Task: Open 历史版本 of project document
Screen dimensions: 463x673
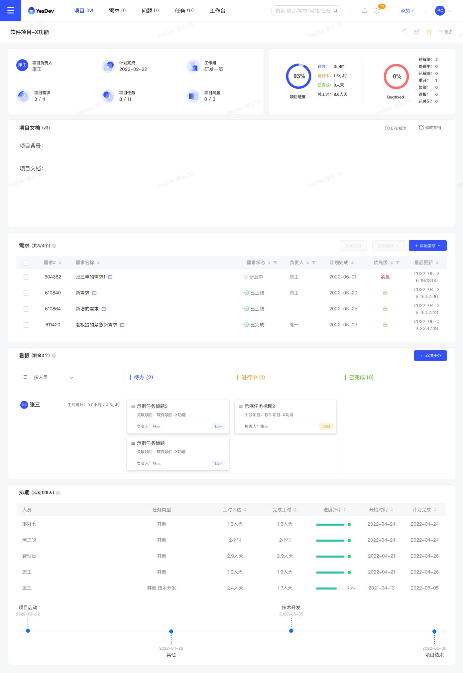Action: coord(396,128)
